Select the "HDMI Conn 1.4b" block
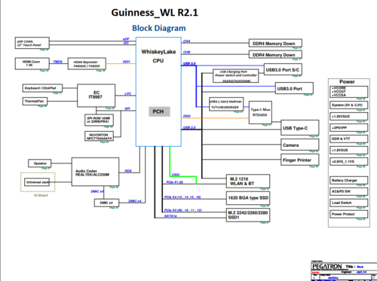The height and width of the screenshot is (281, 377). [x=32, y=63]
